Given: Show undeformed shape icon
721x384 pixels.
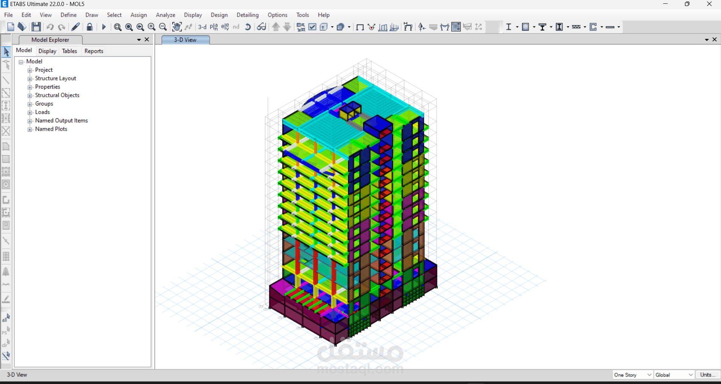Looking at the screenshot, I should tap(360, 27).
